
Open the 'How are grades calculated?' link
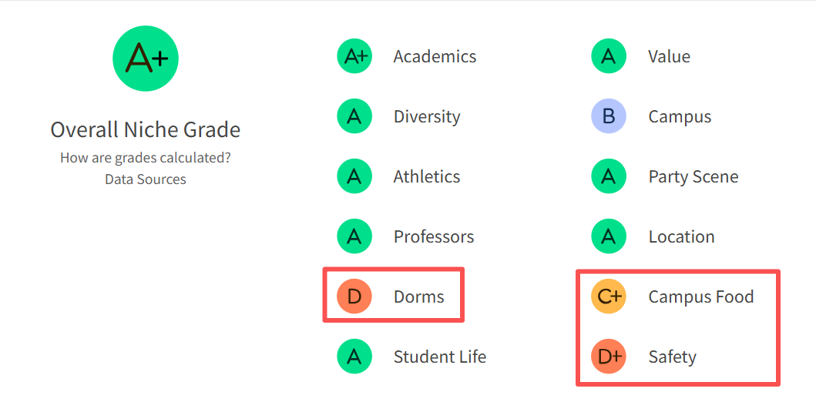coord(146,158)
